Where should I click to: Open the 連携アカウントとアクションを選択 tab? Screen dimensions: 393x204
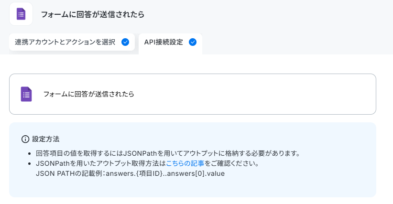[x=72, y=42]
